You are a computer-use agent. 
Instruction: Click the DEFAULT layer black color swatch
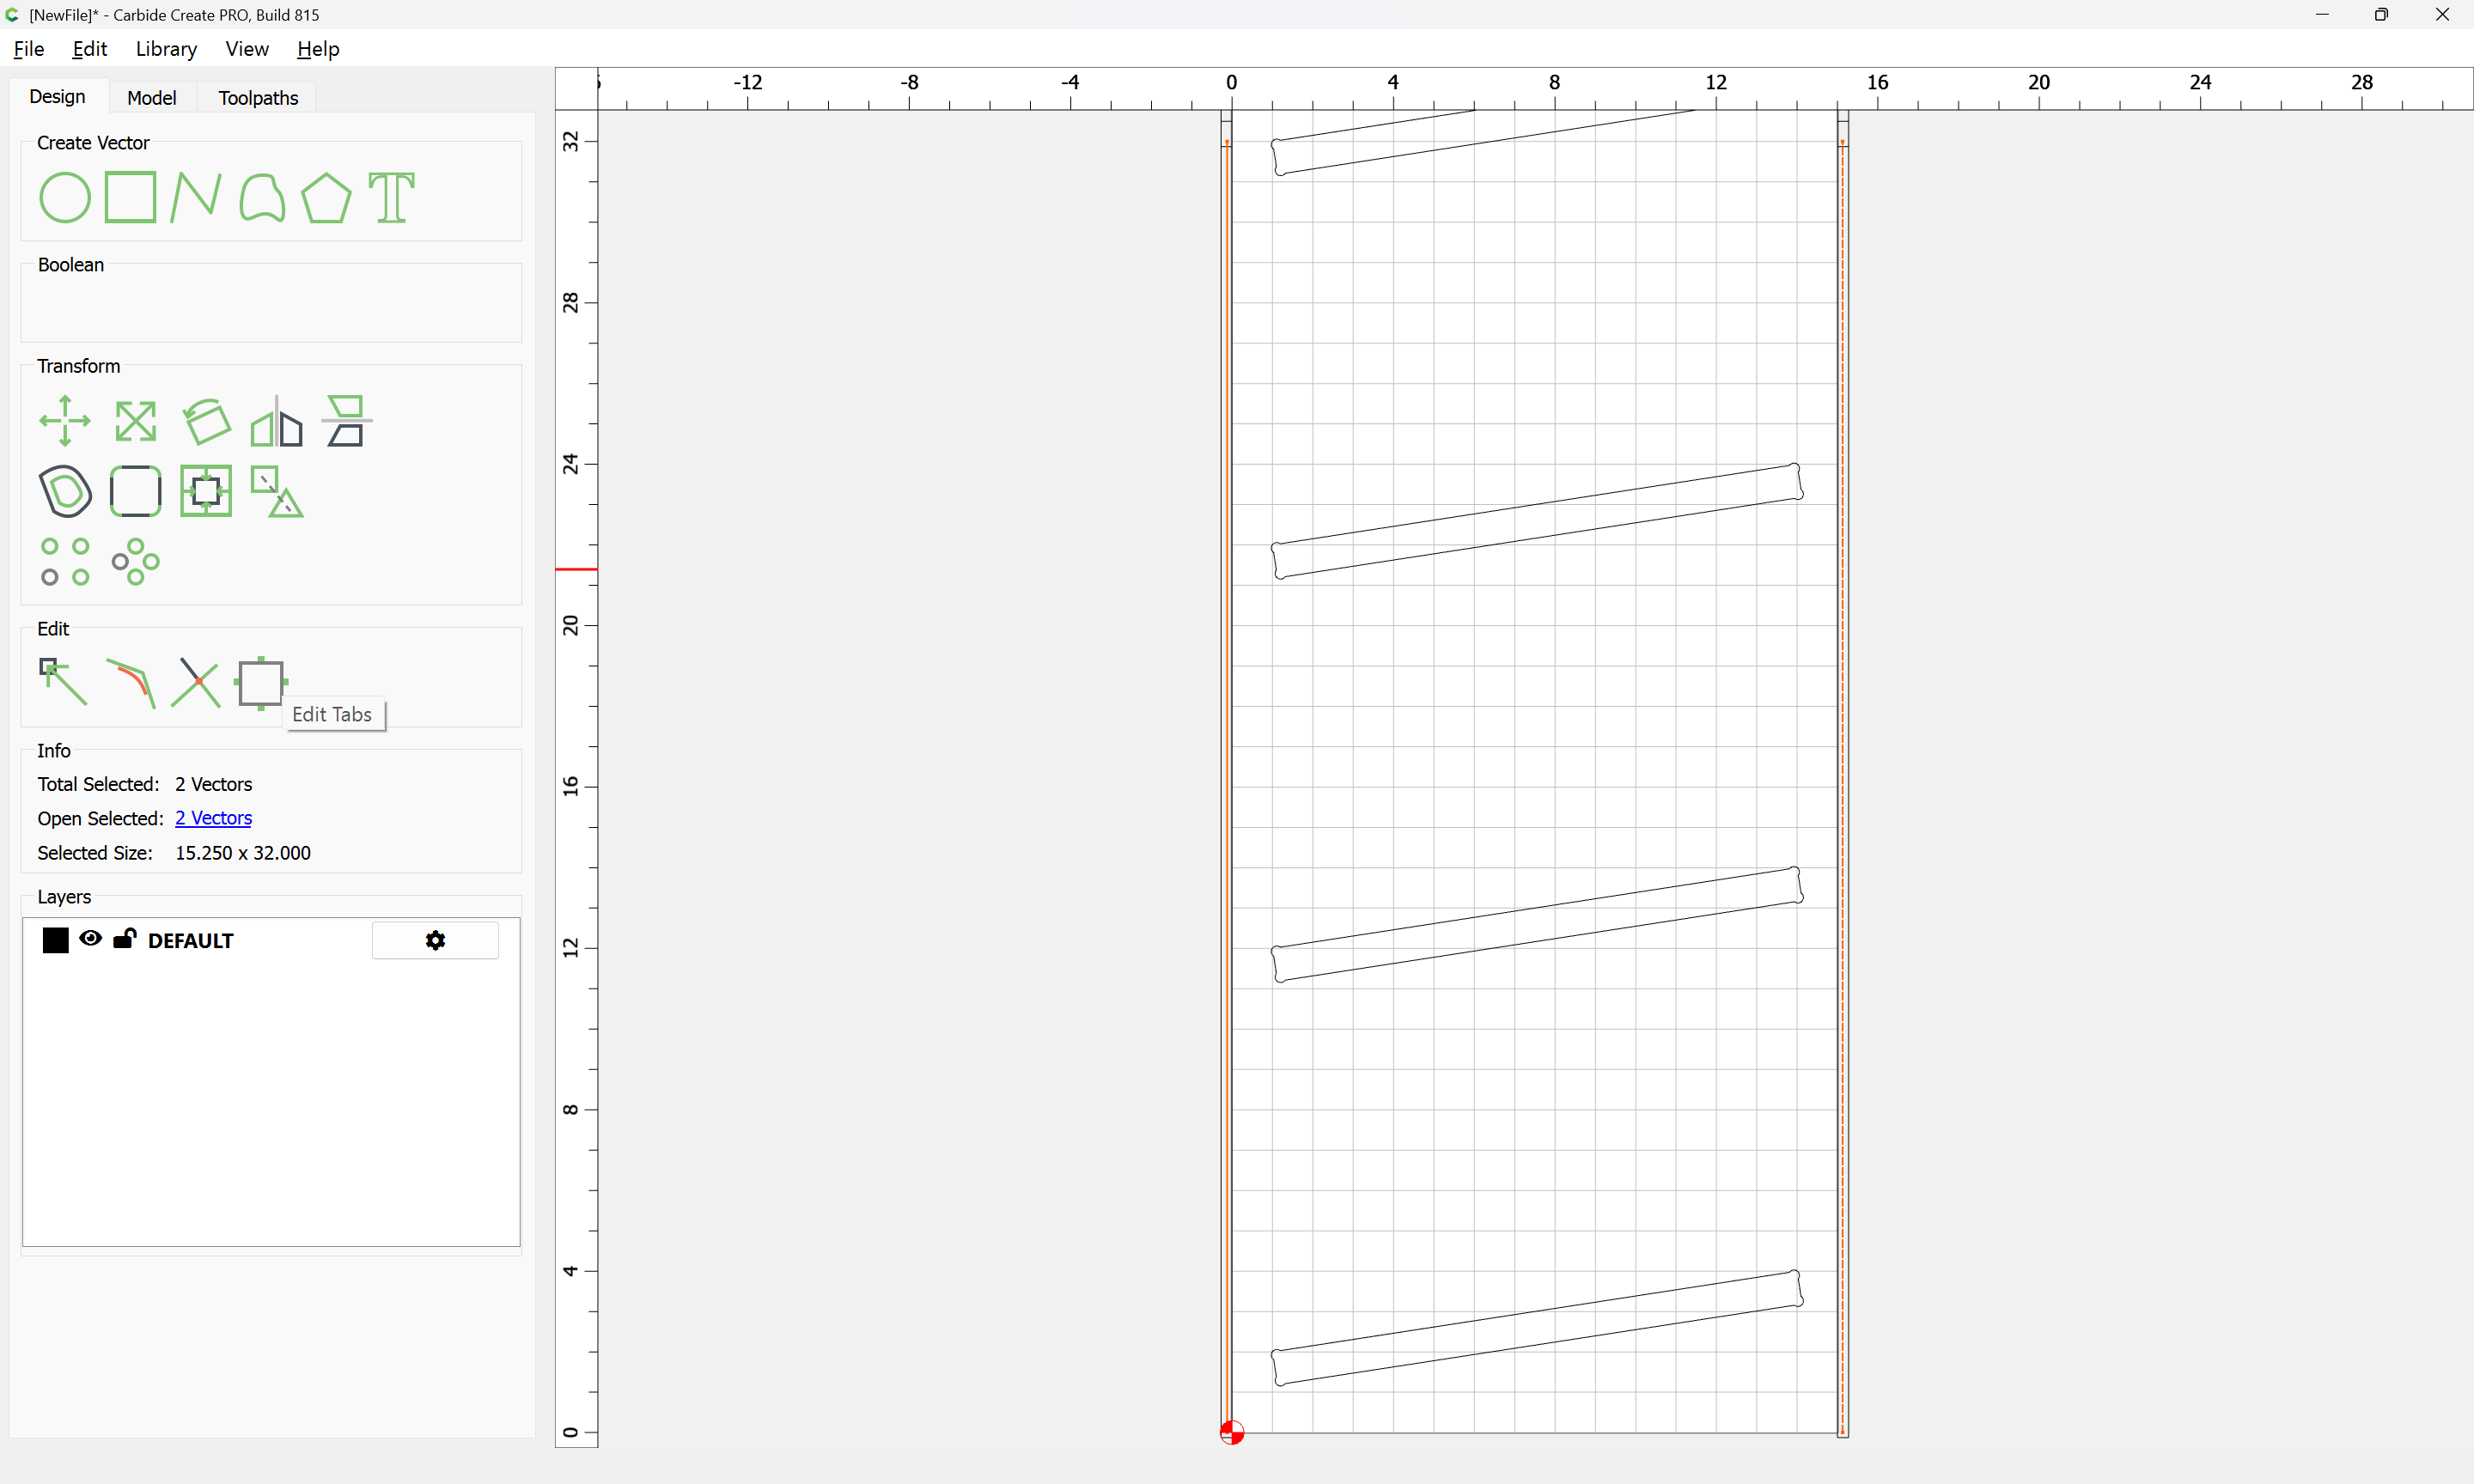[x=56, y=940]
